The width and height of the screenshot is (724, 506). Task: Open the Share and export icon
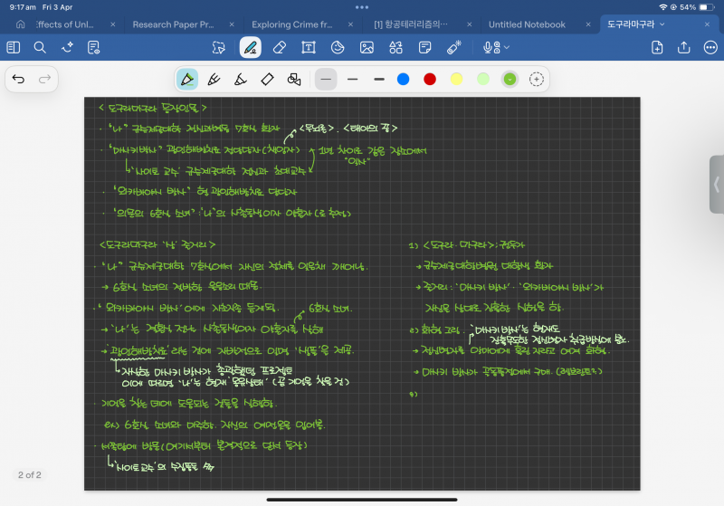point(683,47)
